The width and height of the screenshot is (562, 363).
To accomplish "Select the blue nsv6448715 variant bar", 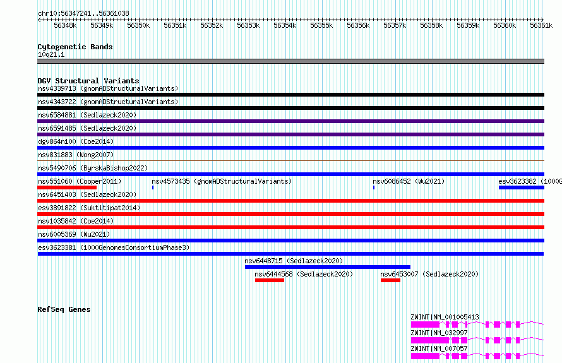I will pyautogui.click(x=328, y=267).
